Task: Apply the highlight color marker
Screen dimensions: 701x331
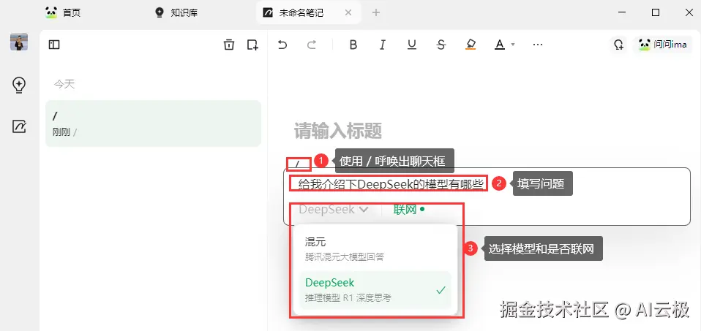Action: (471, 45)
